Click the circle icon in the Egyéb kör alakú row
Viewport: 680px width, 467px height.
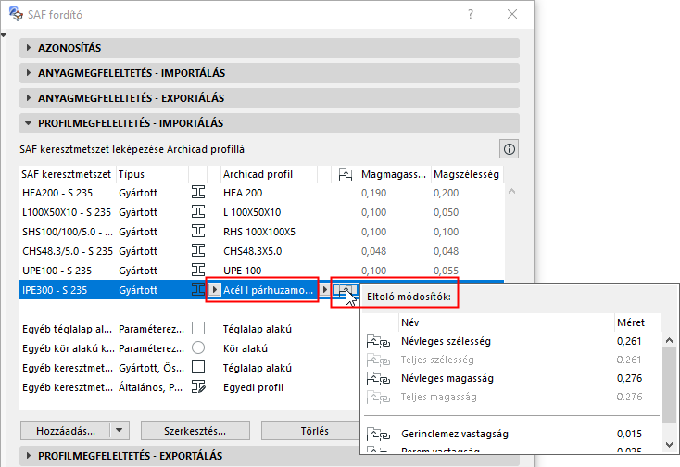coord(198,347)
